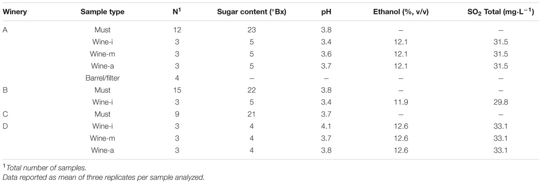542x184 pixels.
Task: Click the Sugar content (°Bx) header
Action: pyautogui.click(x=252, y=11)
